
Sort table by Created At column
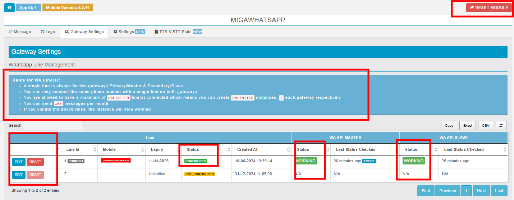tap(262, 149)
